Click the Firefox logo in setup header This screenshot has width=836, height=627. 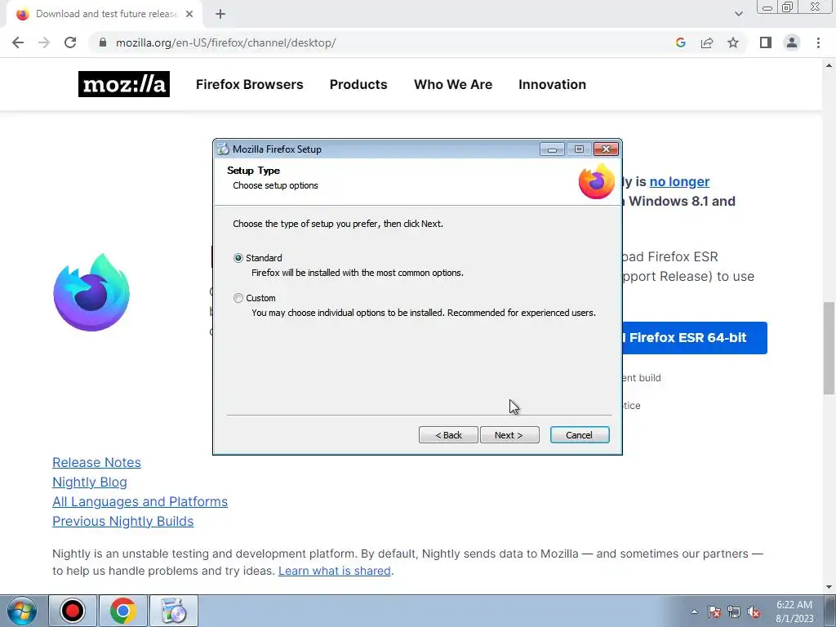(x=596, y=182)
